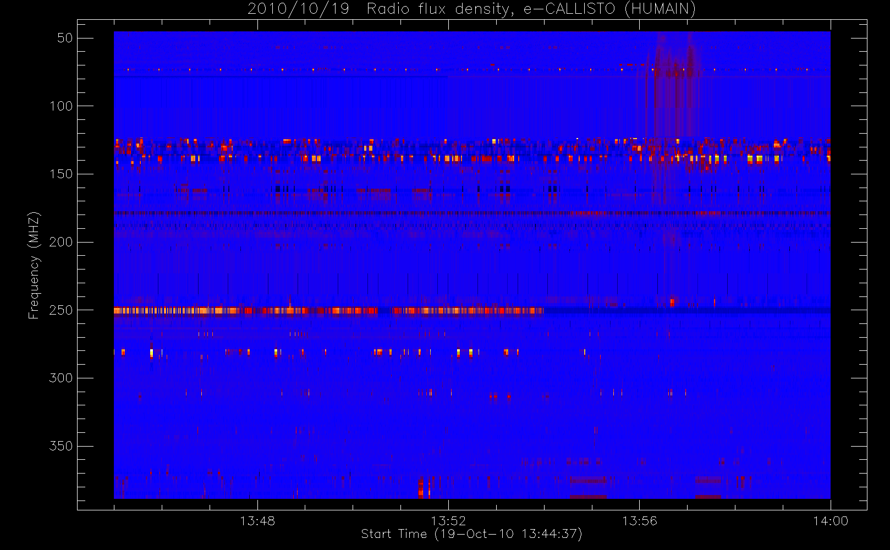Click the 14:00 time tick label
The height and width of the screenshot is (550, 890).
click(831, 521)
